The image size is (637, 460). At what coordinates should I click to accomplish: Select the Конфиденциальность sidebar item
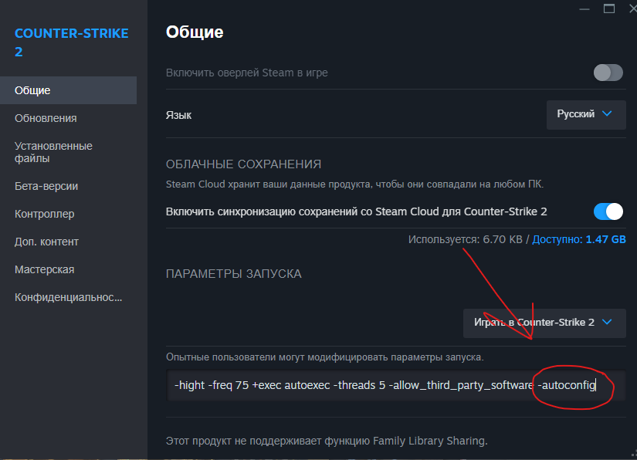coord(69,297)
